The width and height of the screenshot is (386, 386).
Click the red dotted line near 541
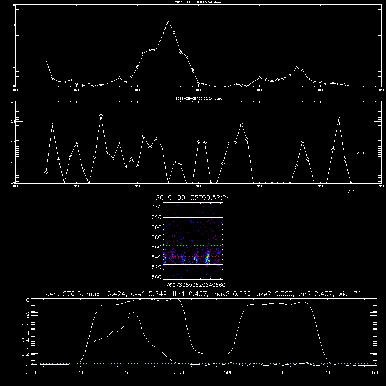[132, 332]
